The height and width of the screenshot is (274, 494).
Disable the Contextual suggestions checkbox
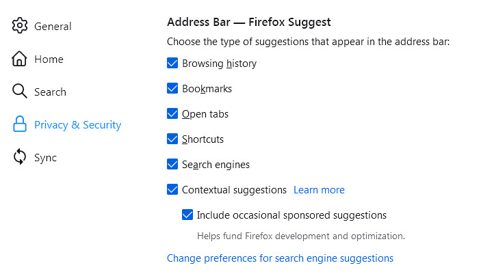172,190
